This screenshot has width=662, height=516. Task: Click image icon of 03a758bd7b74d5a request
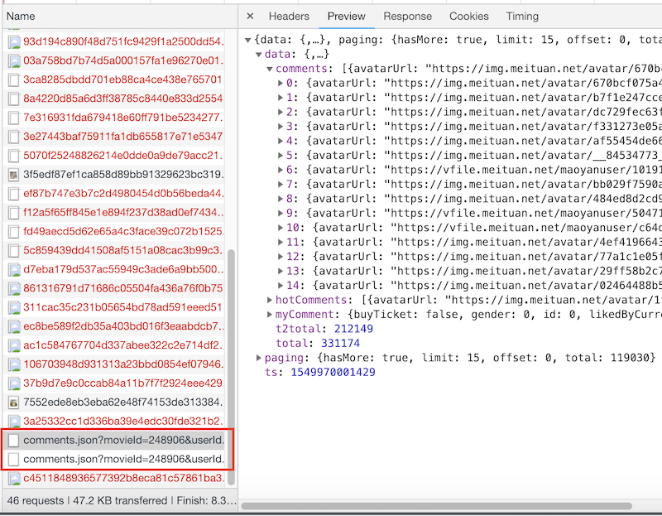14,60
